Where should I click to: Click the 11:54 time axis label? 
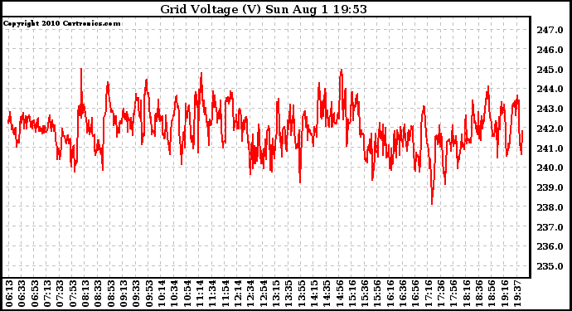225,294
